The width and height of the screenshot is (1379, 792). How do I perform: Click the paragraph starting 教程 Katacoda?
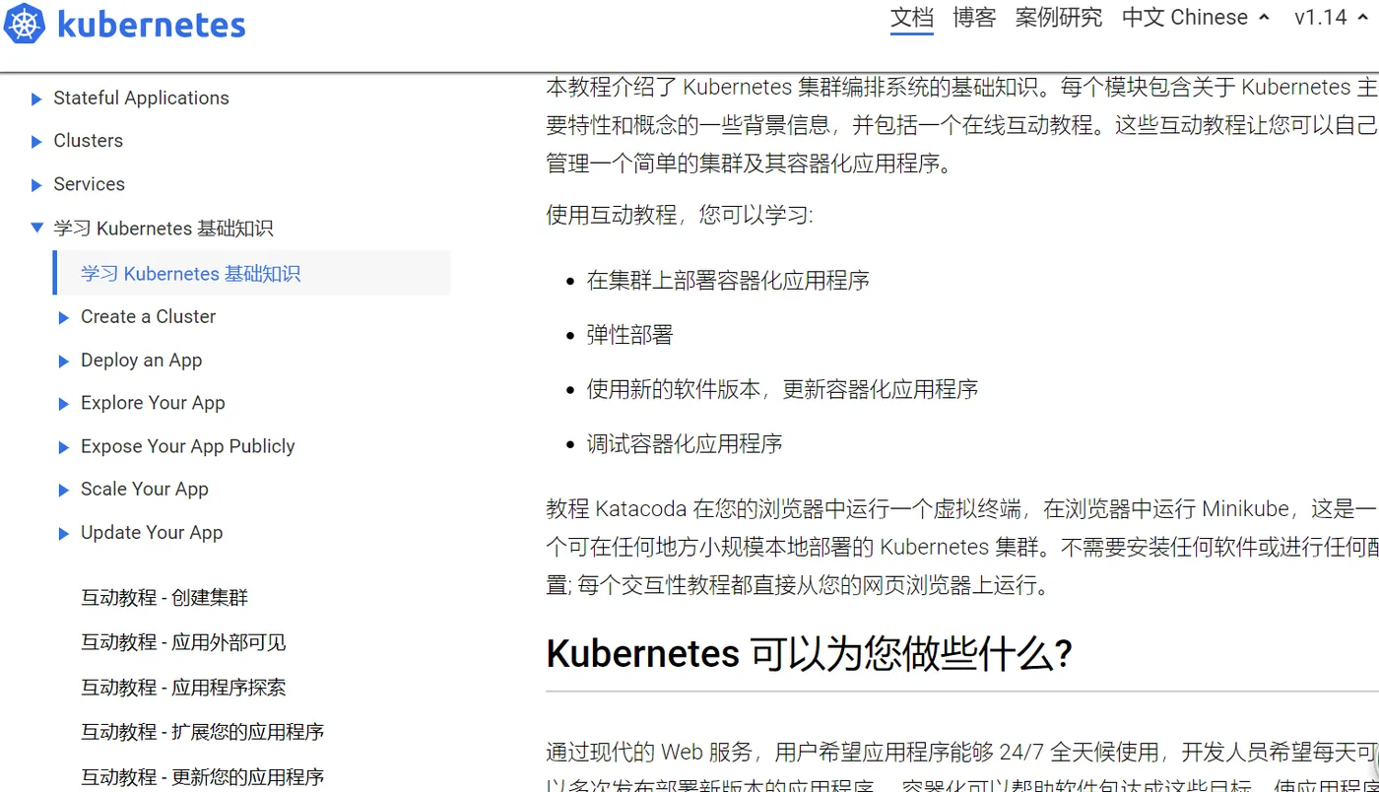pyautogui.click(x=962, y=547)
